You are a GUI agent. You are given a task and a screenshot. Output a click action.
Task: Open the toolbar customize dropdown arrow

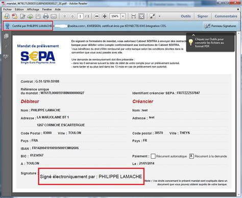159,16
